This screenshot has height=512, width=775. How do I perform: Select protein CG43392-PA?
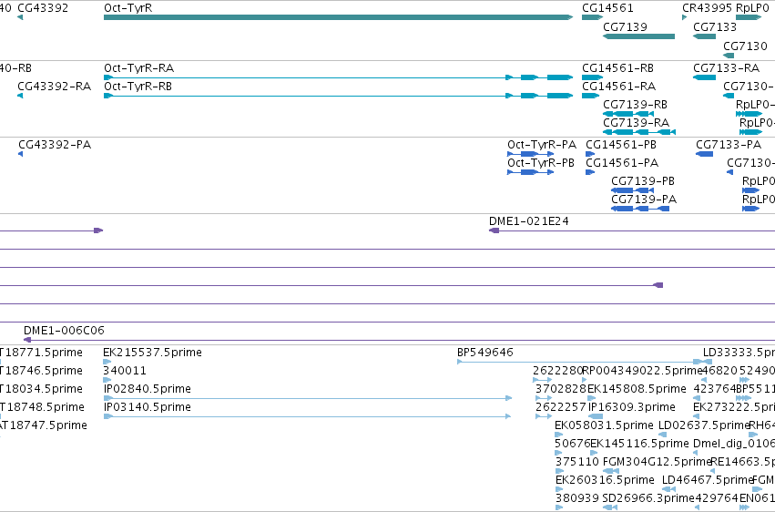(20, 154)
